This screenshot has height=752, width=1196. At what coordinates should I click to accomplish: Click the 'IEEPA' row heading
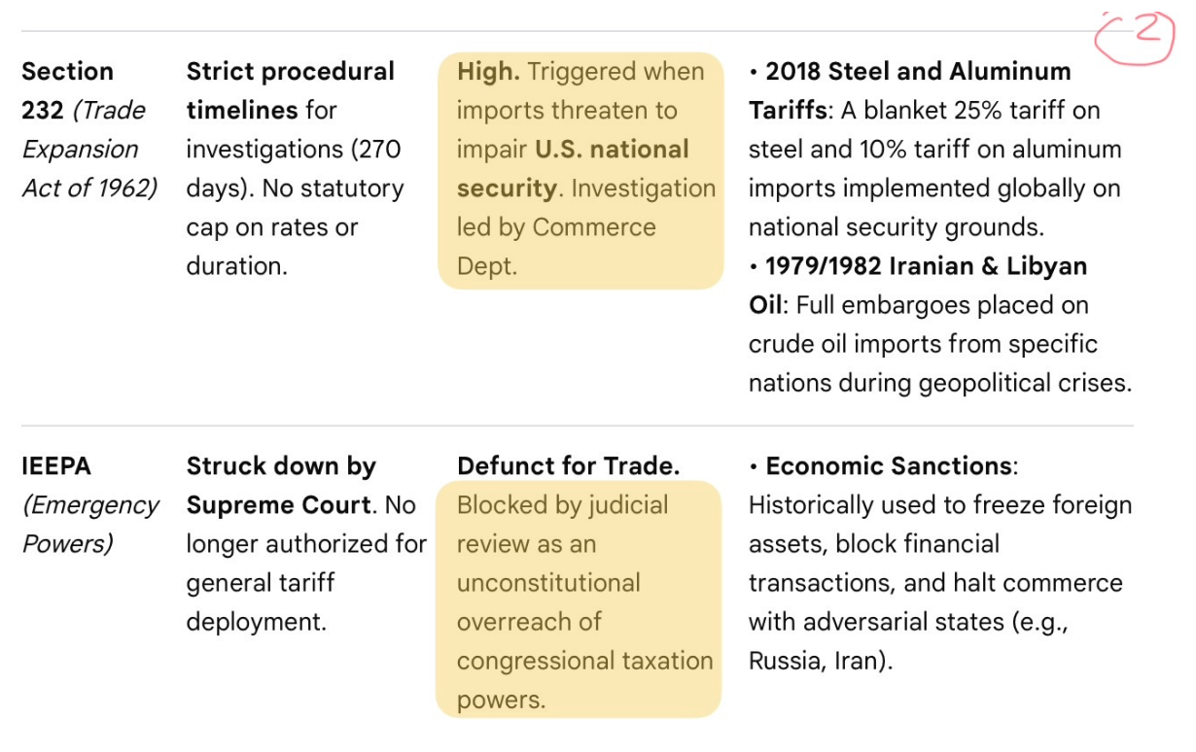pos(56,466)
